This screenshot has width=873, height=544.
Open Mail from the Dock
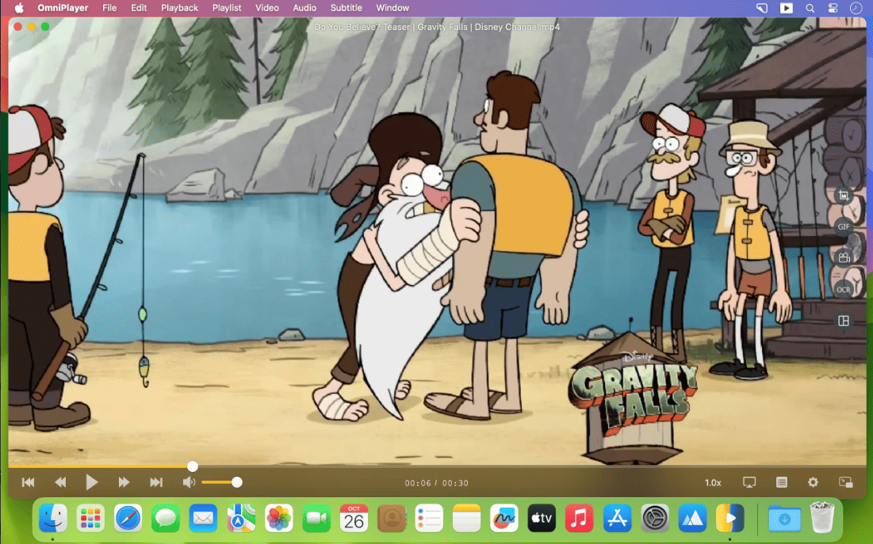pyautogui.click(x=203, y=519)
